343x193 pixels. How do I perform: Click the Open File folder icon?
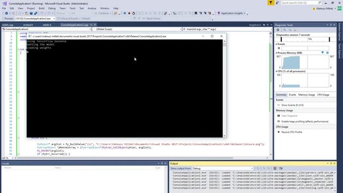click(26, 13)
